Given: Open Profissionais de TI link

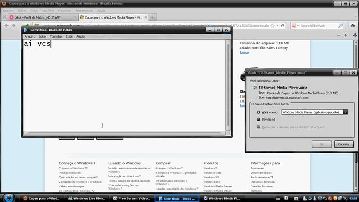Looking at the screenshot, I should click(x=262, y=177).
